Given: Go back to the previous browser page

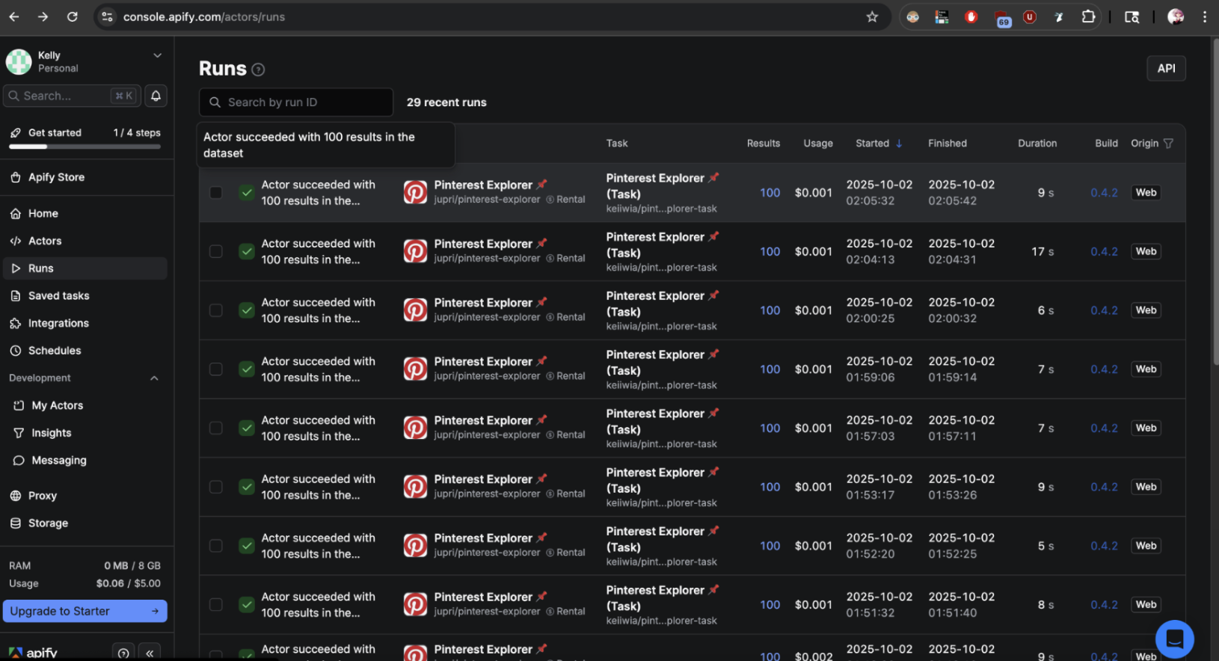Looking at the screenshot, I should coord(14,16).
